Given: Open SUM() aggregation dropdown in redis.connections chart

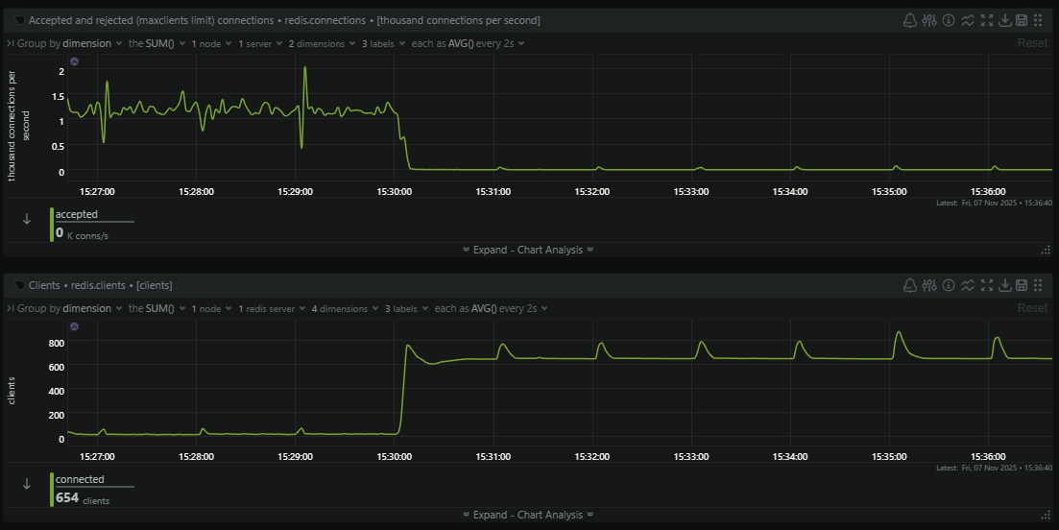Looking at the screenshot, I should coord(156,43).
